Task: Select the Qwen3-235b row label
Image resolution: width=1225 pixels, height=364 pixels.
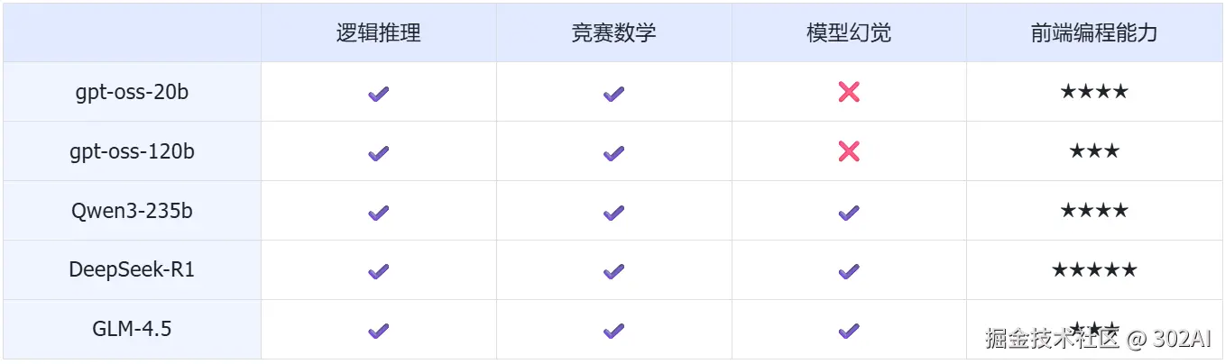Action: (132, 211)
